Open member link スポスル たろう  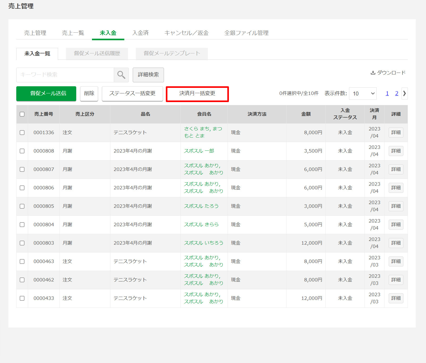pos(201,206)
